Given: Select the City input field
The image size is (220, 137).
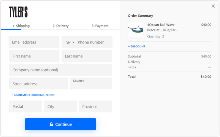Looking at the screenshot, I should pyautogui.click(x=61, y=107).
